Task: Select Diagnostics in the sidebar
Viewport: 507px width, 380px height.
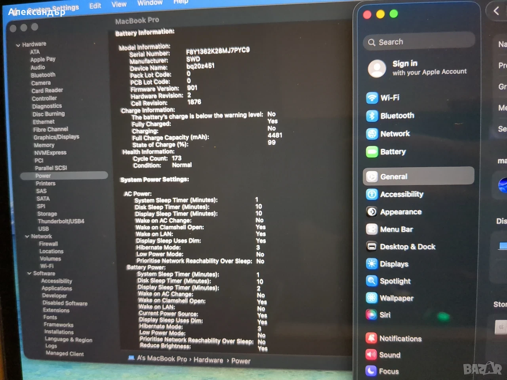Action: click(47, 106)
